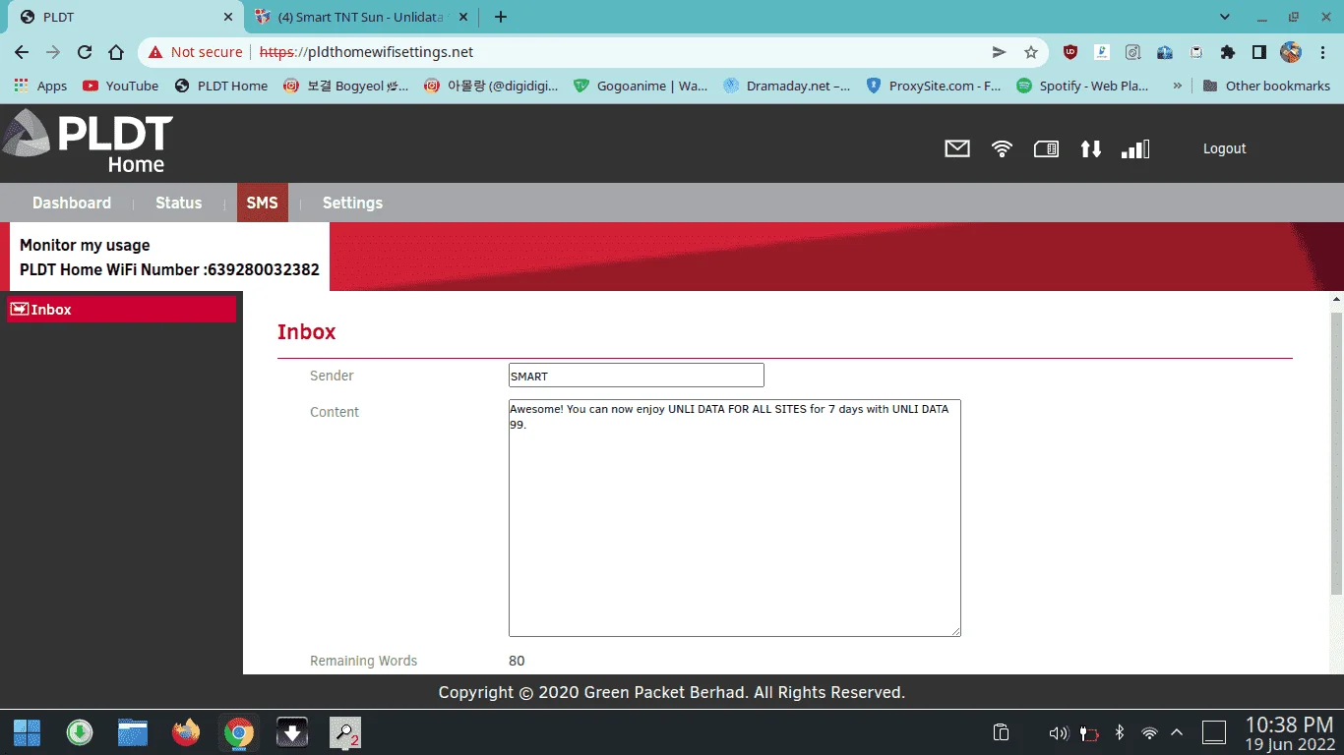Open Bluetooth settings in system tray
Viewport: 1344px width, 755px height.
[x=1119, y=732]
